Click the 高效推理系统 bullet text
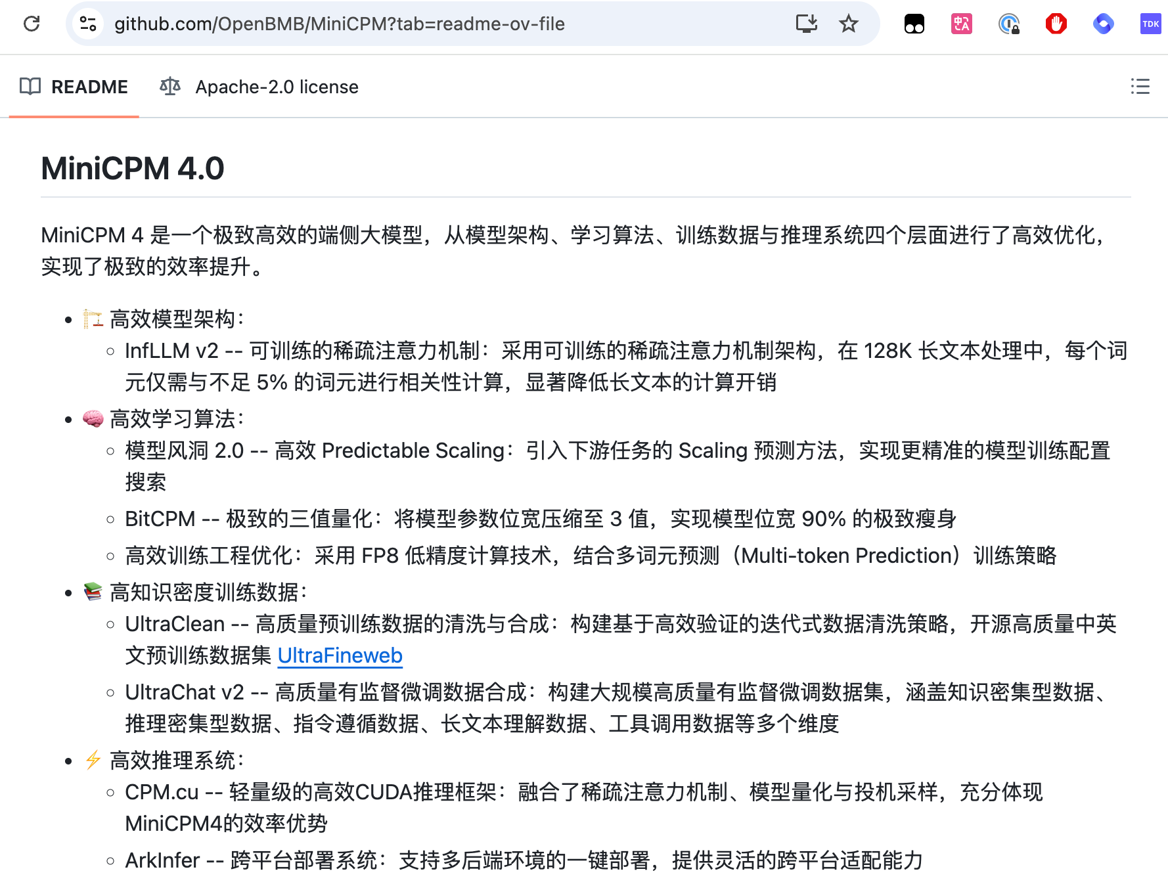Image resolution: width=1168 pixels, height=884 pixels. tap(177, 761)
